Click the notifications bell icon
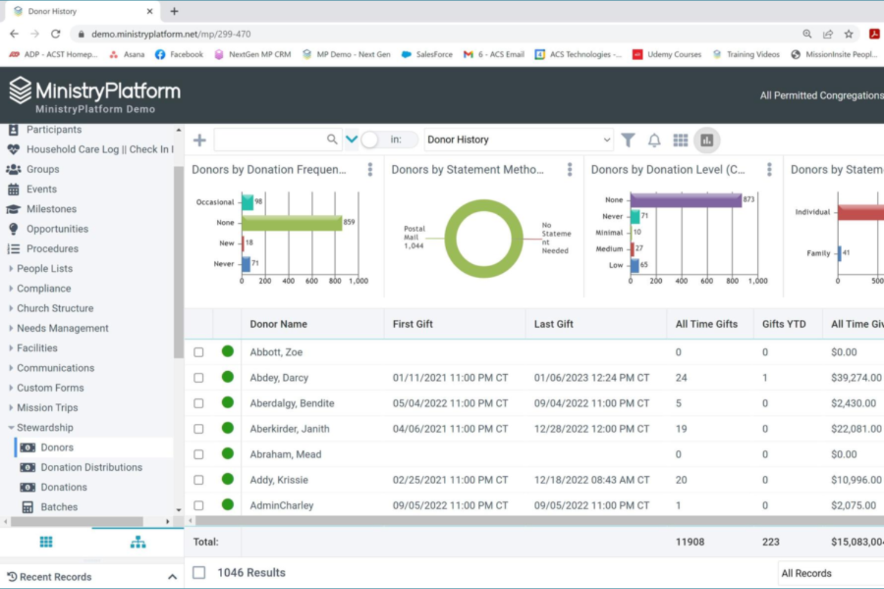884x589 pixels. [x=654, y=140]
